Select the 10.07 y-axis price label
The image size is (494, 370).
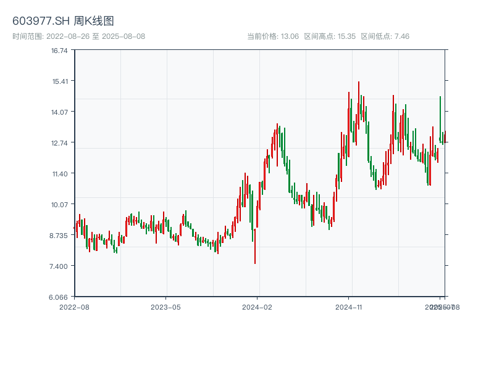click(59, 205)
